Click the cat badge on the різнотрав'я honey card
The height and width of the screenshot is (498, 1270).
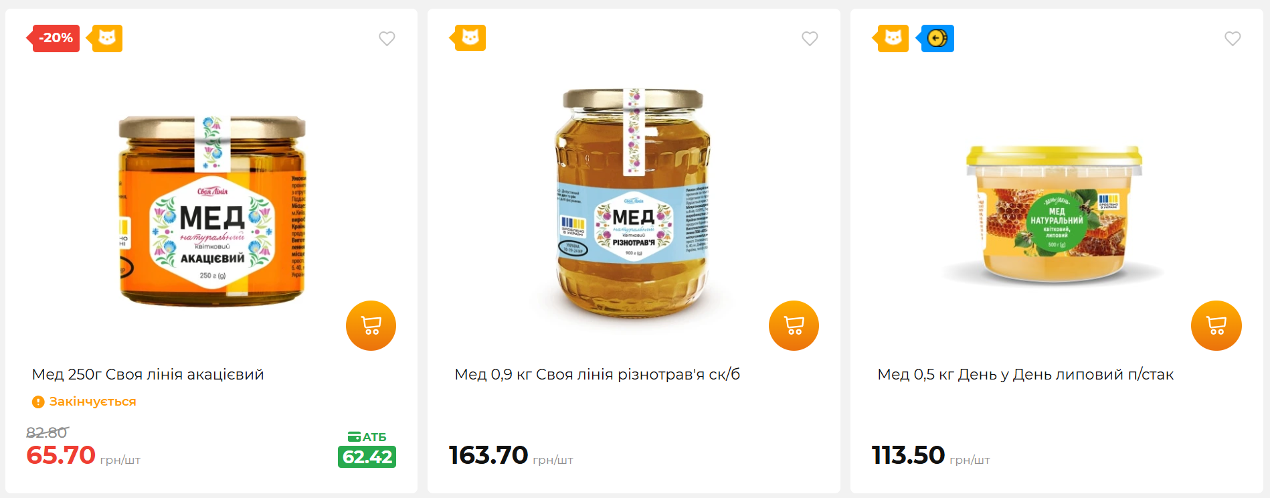(468, 38)
